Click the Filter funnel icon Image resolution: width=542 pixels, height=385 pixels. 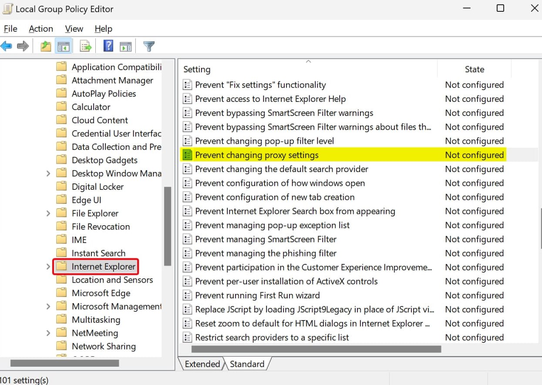pyautogui.click(x=149, y=46)
